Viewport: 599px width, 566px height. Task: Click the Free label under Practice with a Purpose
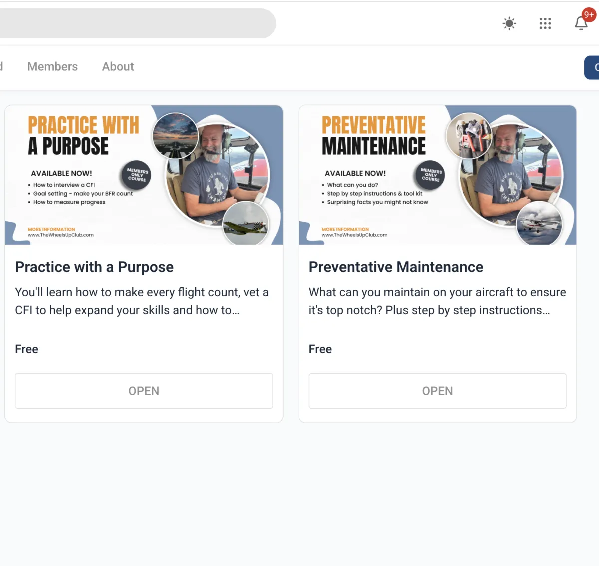pyautogui.click(x=27, y=349)
